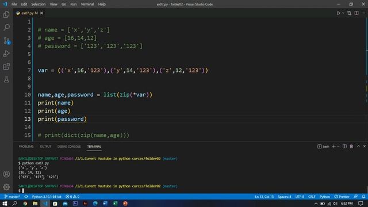
Task: Open the Windows Start menu
Action: (x=5, y=203)
